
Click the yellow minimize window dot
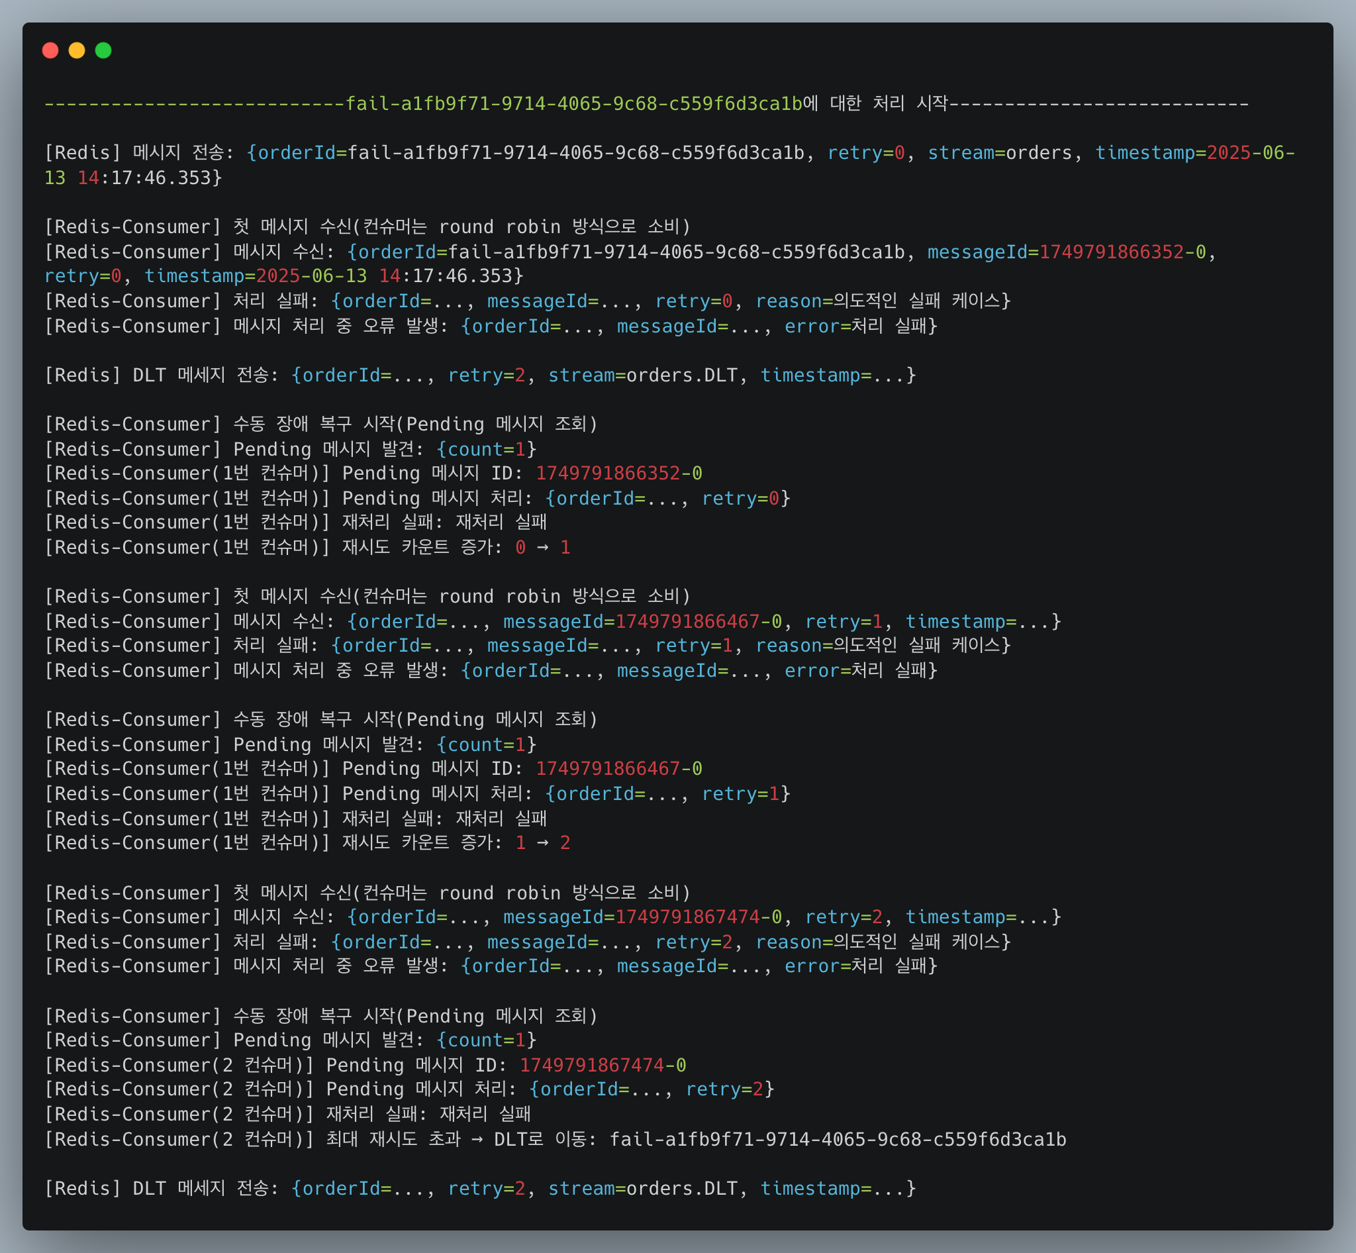77,50
